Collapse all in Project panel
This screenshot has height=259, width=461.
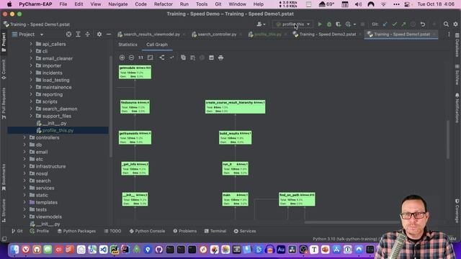tap(88, 35)
